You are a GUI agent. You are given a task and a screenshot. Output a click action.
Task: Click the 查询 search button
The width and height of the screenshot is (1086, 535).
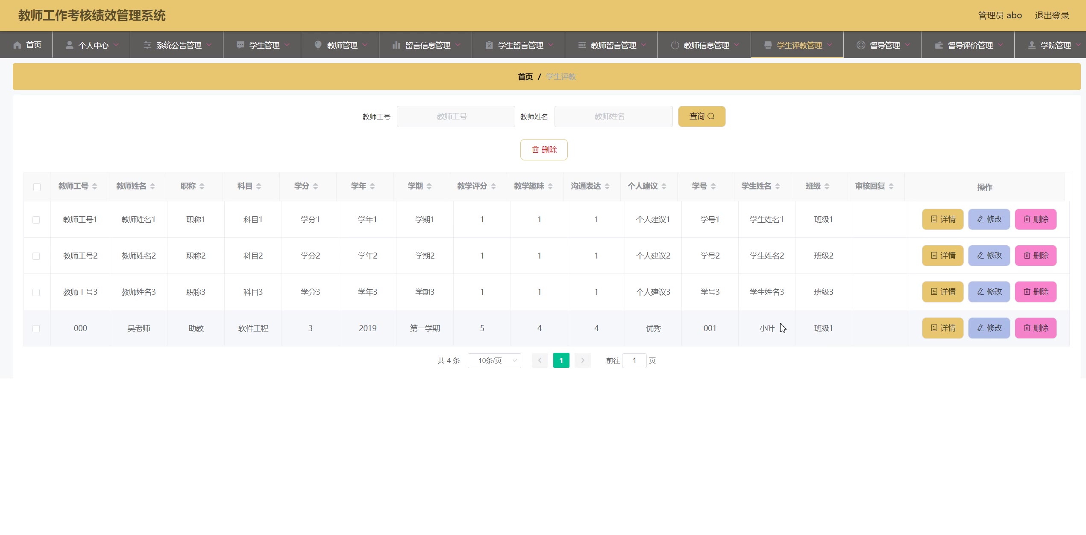701,116
